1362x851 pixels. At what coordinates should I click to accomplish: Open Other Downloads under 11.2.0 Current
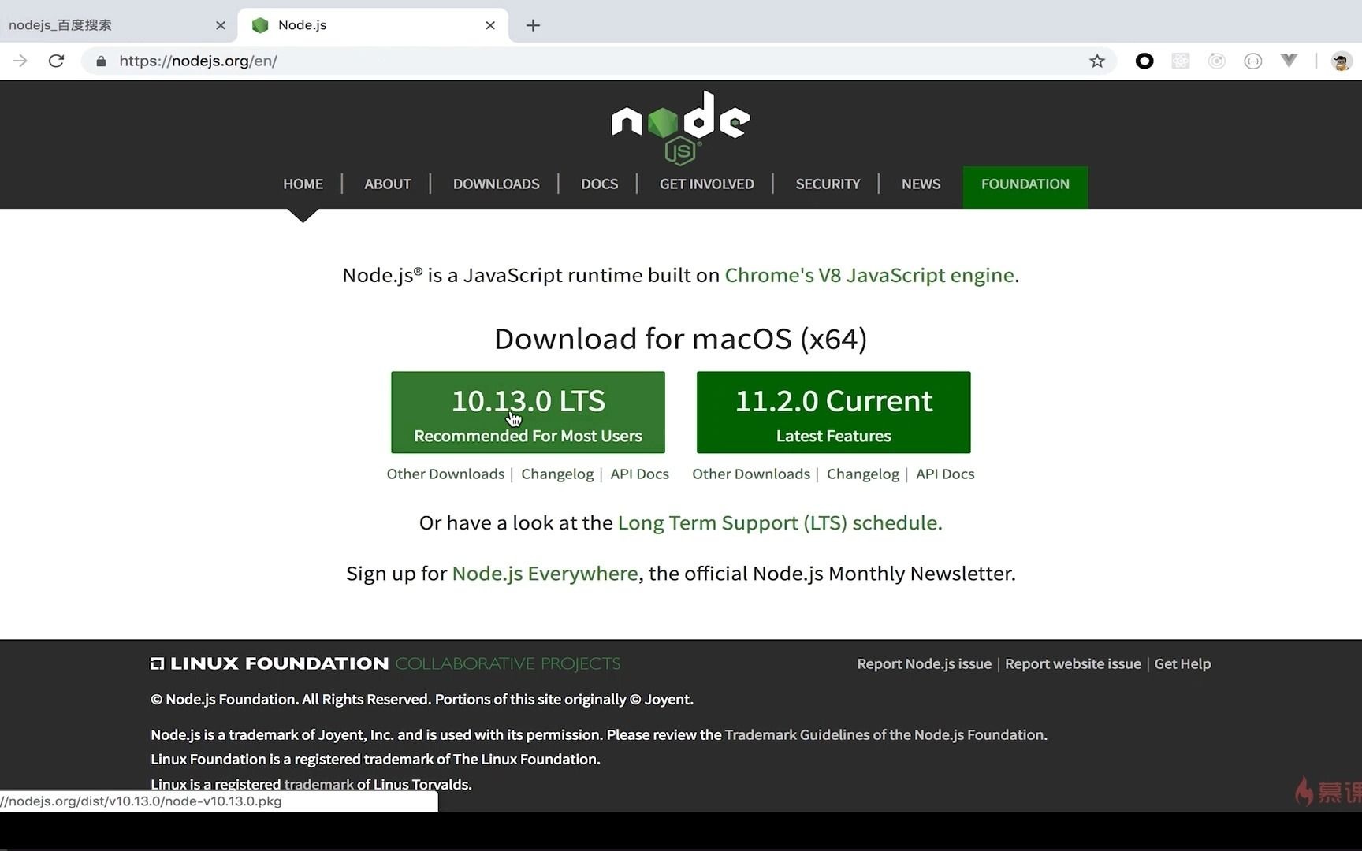751,474
